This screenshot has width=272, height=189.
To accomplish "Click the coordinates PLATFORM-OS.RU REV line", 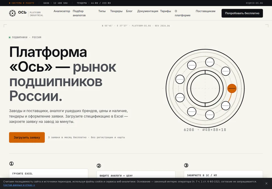I will coord(136,26).
